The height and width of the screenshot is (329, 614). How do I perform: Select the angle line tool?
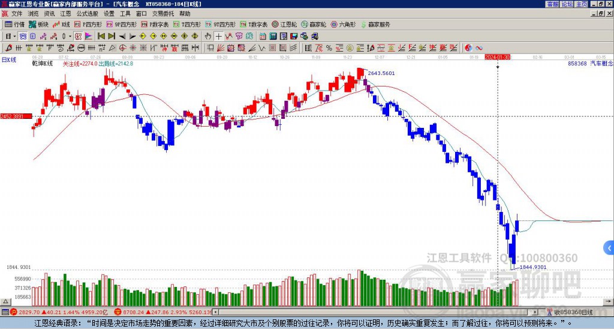coord(252,48)
